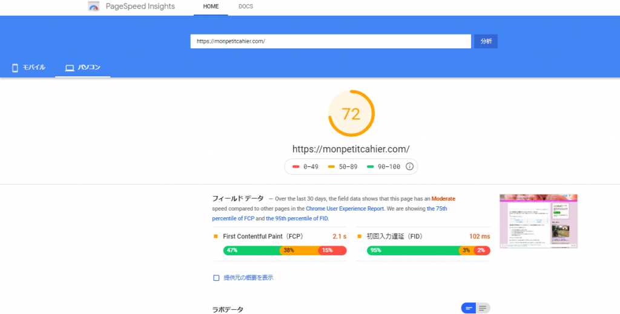Click the 72 score gauge circle
The height and width of the screenshot is (314, 620).
point(352,114)
